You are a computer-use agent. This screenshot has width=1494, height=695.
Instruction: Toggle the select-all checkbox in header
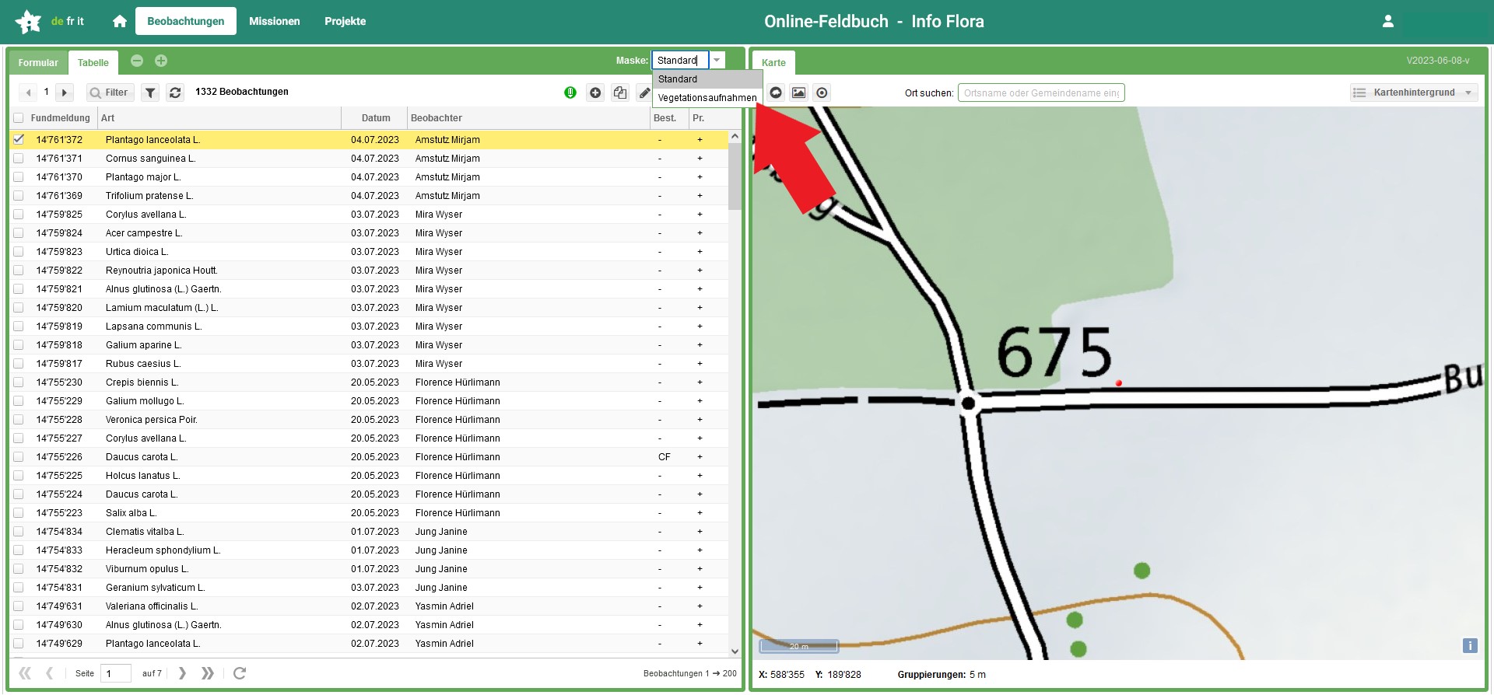[19, 118]
